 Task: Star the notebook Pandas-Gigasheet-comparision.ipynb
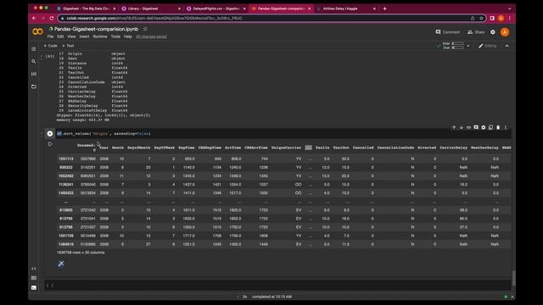tap(145, 29)
